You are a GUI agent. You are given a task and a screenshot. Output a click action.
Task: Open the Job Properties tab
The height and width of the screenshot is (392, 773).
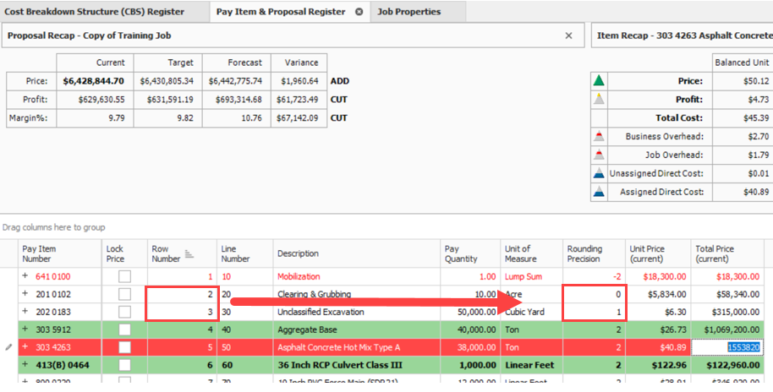tap(410, 12)
